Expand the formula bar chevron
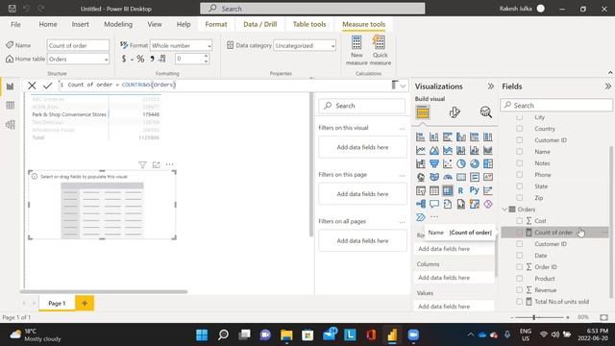 403,86
